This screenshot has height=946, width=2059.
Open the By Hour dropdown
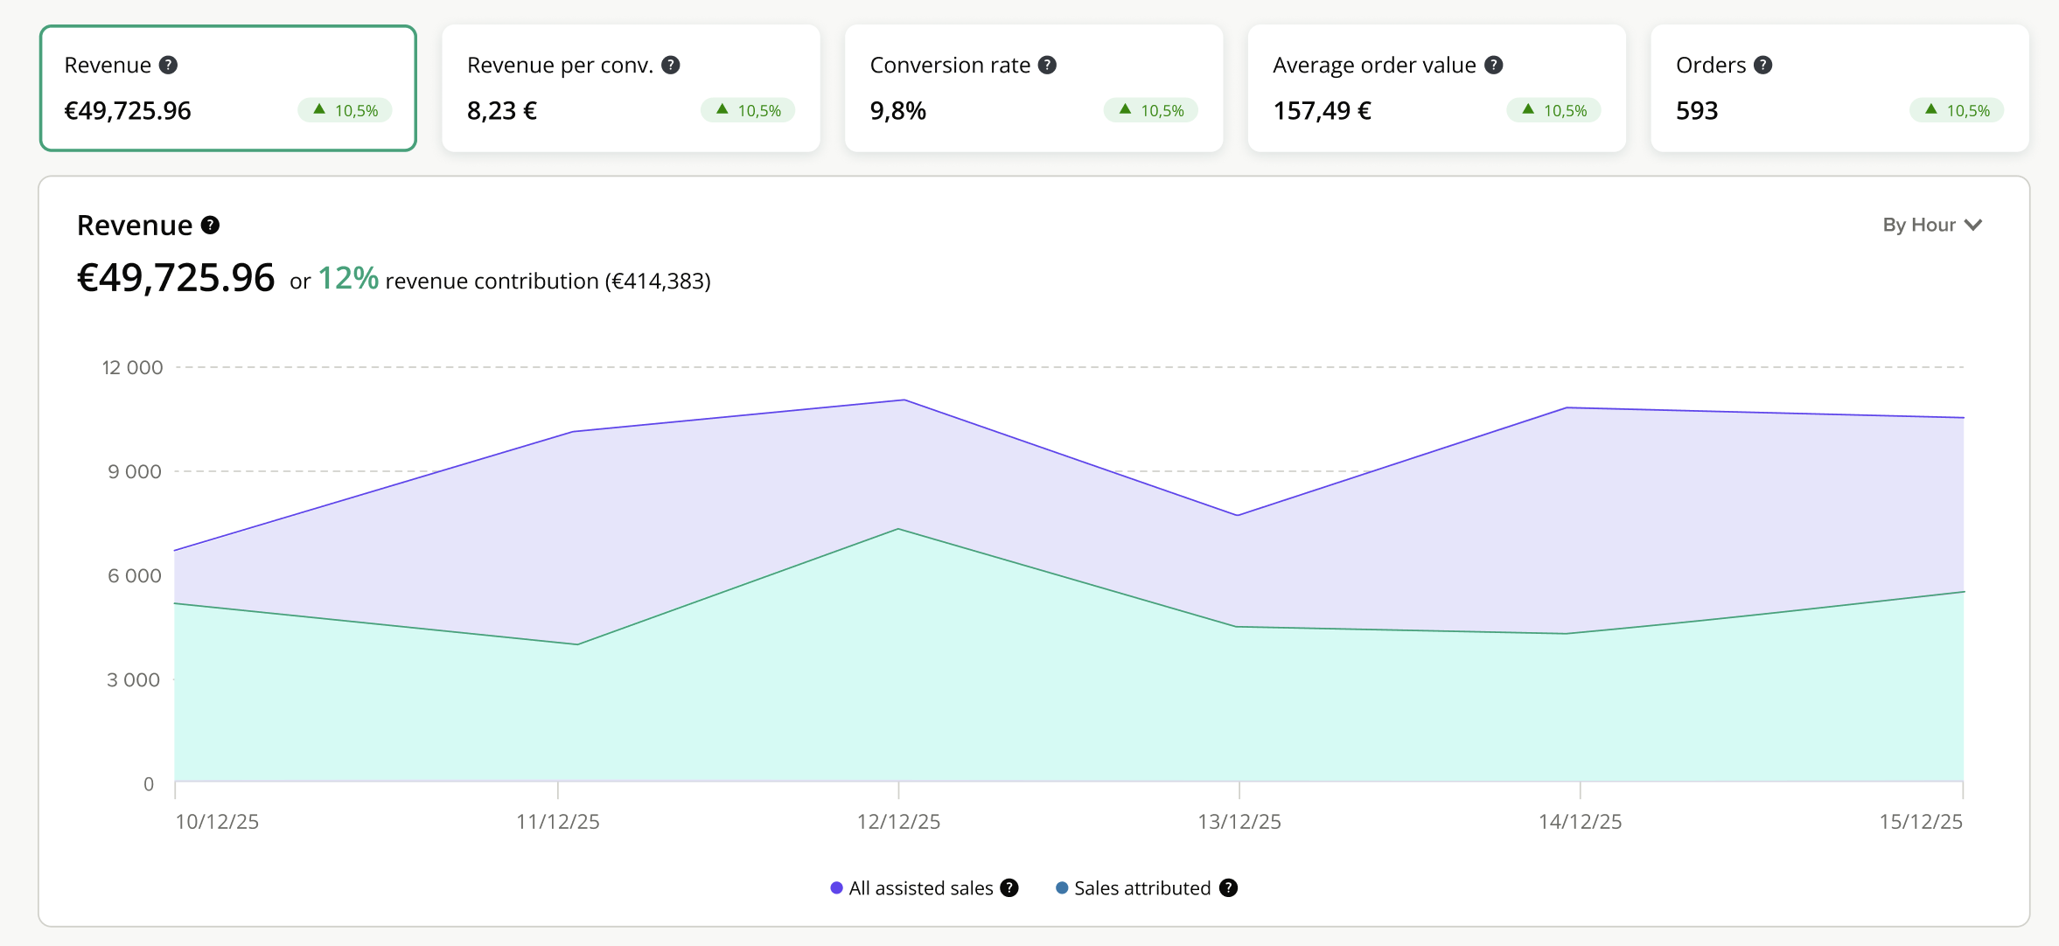point(1919,226)
